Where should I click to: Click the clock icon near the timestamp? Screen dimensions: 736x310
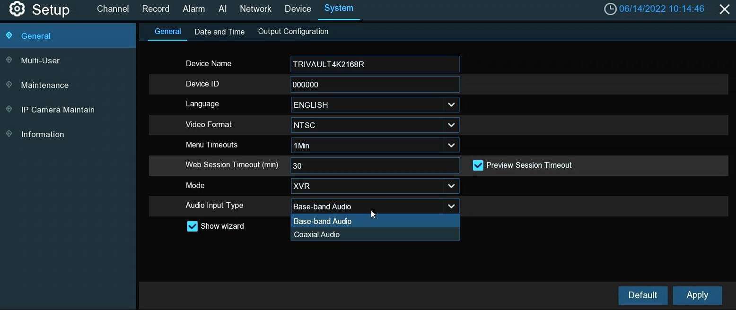(x=610, y=9)
